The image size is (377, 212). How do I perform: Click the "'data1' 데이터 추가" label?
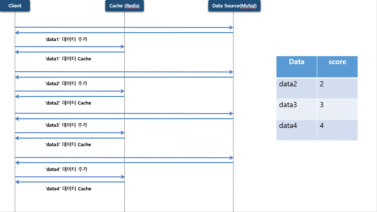coord(66,39)
